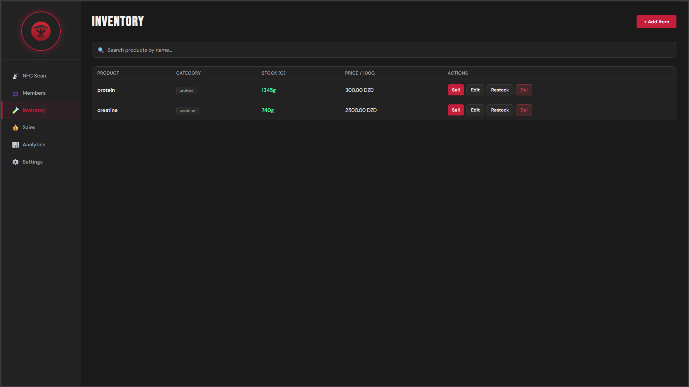Click the STOCK (G) column header
This screenshot has height=387, width=689.
point(274,73)
